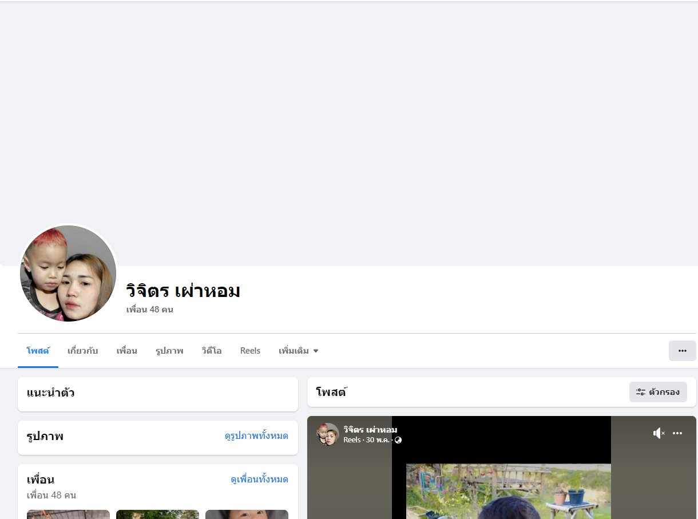Open the second friend thumbnail in friends card
This screenshot has height=519, width=698.
coord(157,514)
